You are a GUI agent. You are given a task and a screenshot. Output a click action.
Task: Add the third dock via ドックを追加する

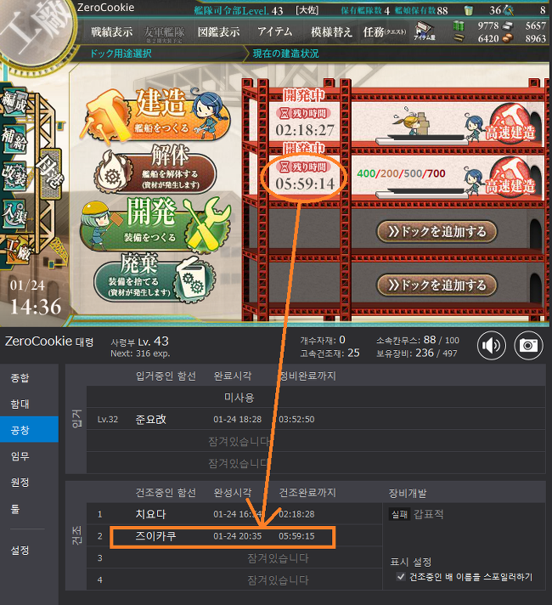pos(437,231)
